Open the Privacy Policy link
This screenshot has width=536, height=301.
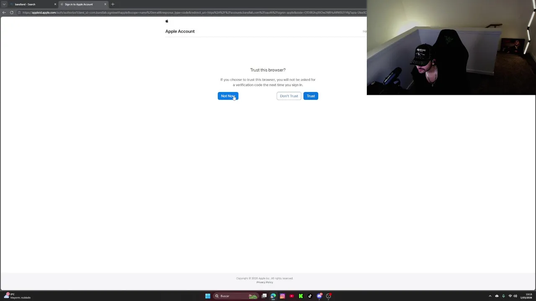point(265,282)
